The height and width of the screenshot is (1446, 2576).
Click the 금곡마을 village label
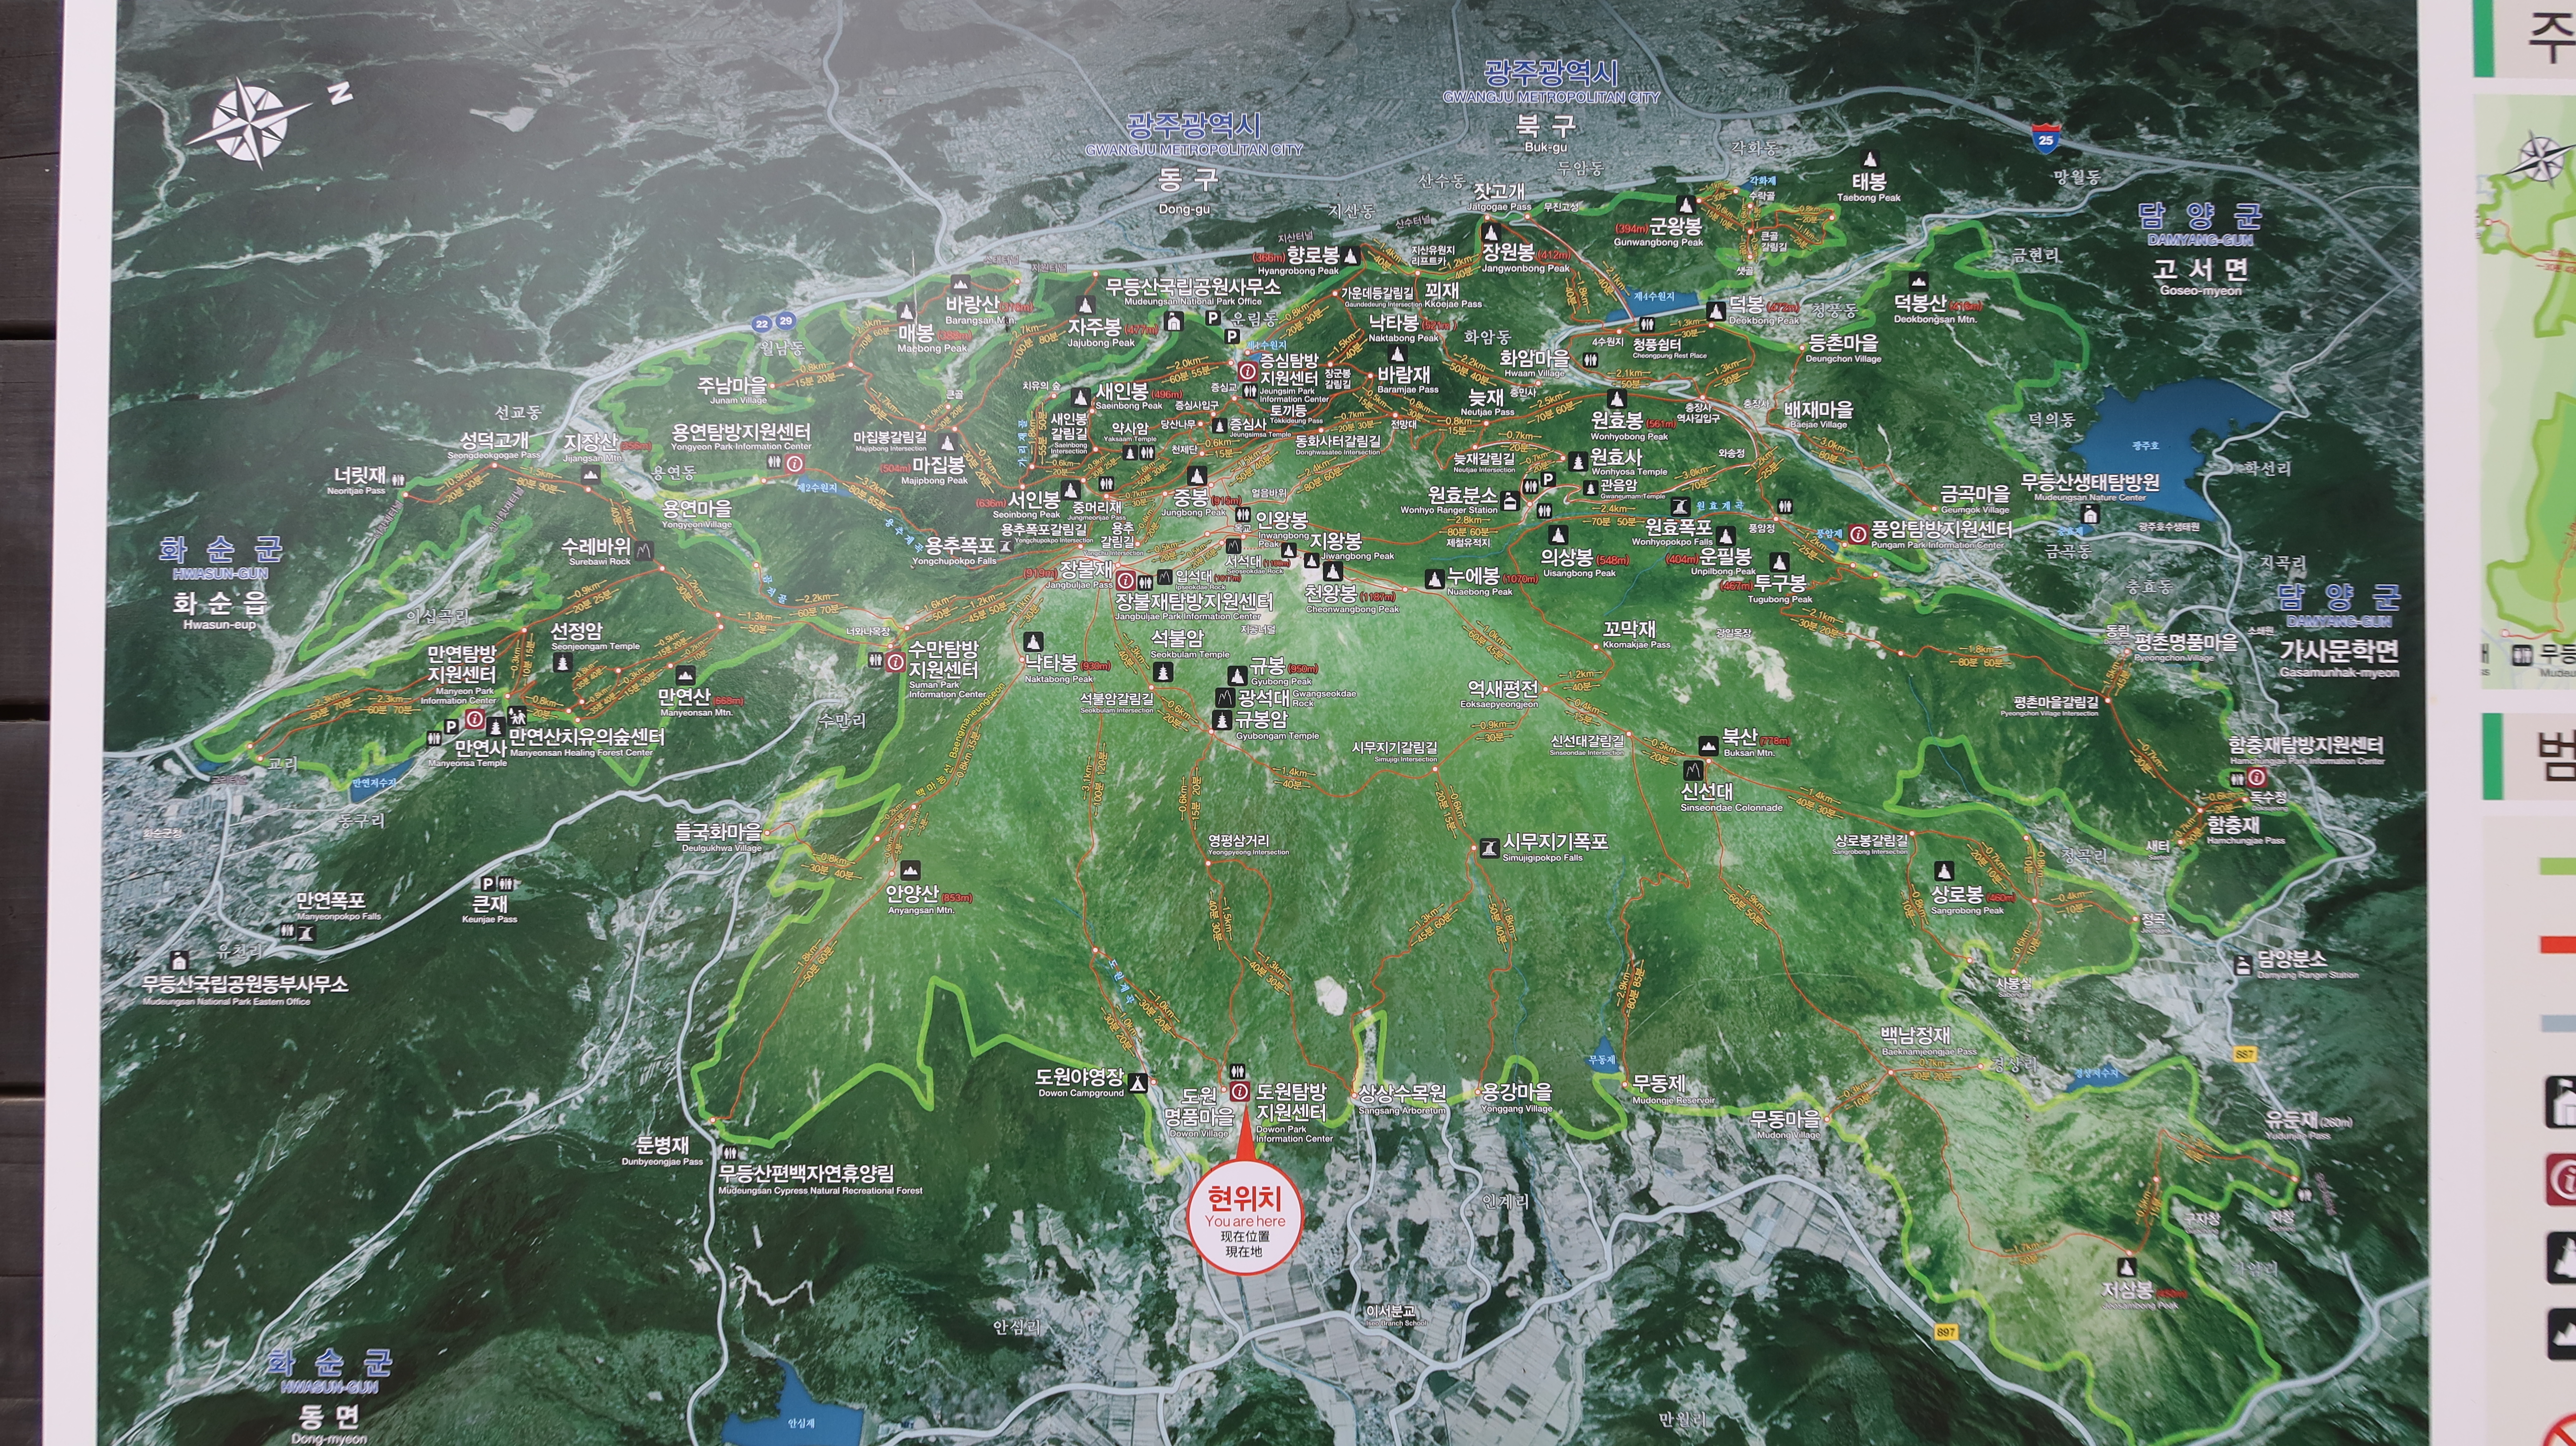(1975, 499)
